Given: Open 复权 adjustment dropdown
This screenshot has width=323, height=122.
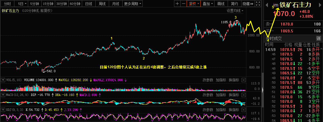Looking at the screenshot, I should coord(194,4).
